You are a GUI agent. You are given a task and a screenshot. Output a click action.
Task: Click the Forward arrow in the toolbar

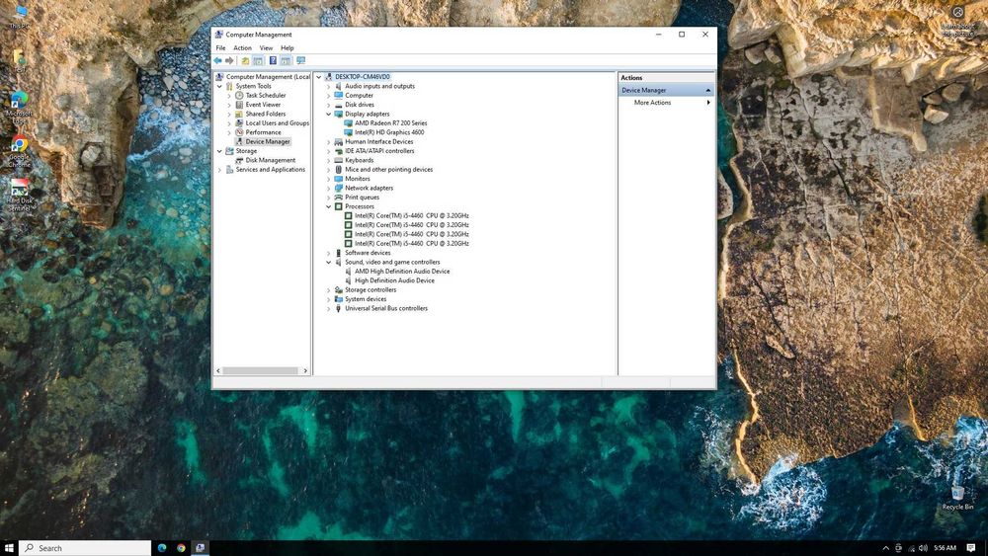229,60
